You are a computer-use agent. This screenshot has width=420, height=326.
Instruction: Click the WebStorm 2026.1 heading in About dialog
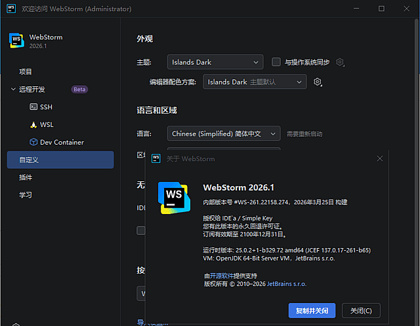[x=239, y=188]
